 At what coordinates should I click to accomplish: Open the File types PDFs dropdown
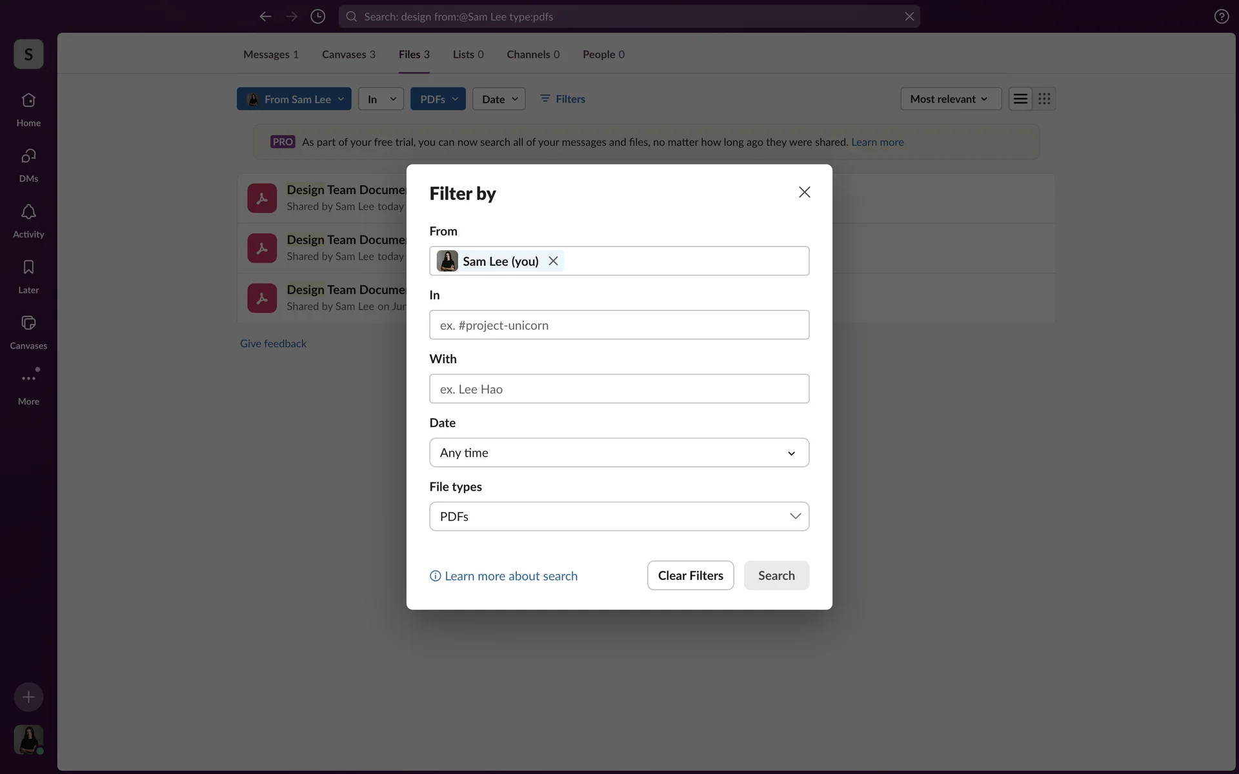pyautogui.click(x=619, y=517)
